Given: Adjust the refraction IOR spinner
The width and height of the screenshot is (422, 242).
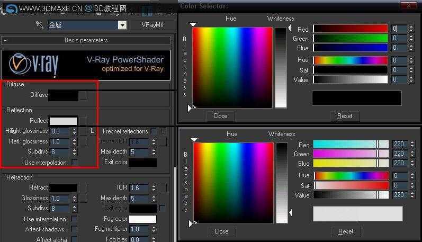Looking at the screenshot, I should 154,187.
